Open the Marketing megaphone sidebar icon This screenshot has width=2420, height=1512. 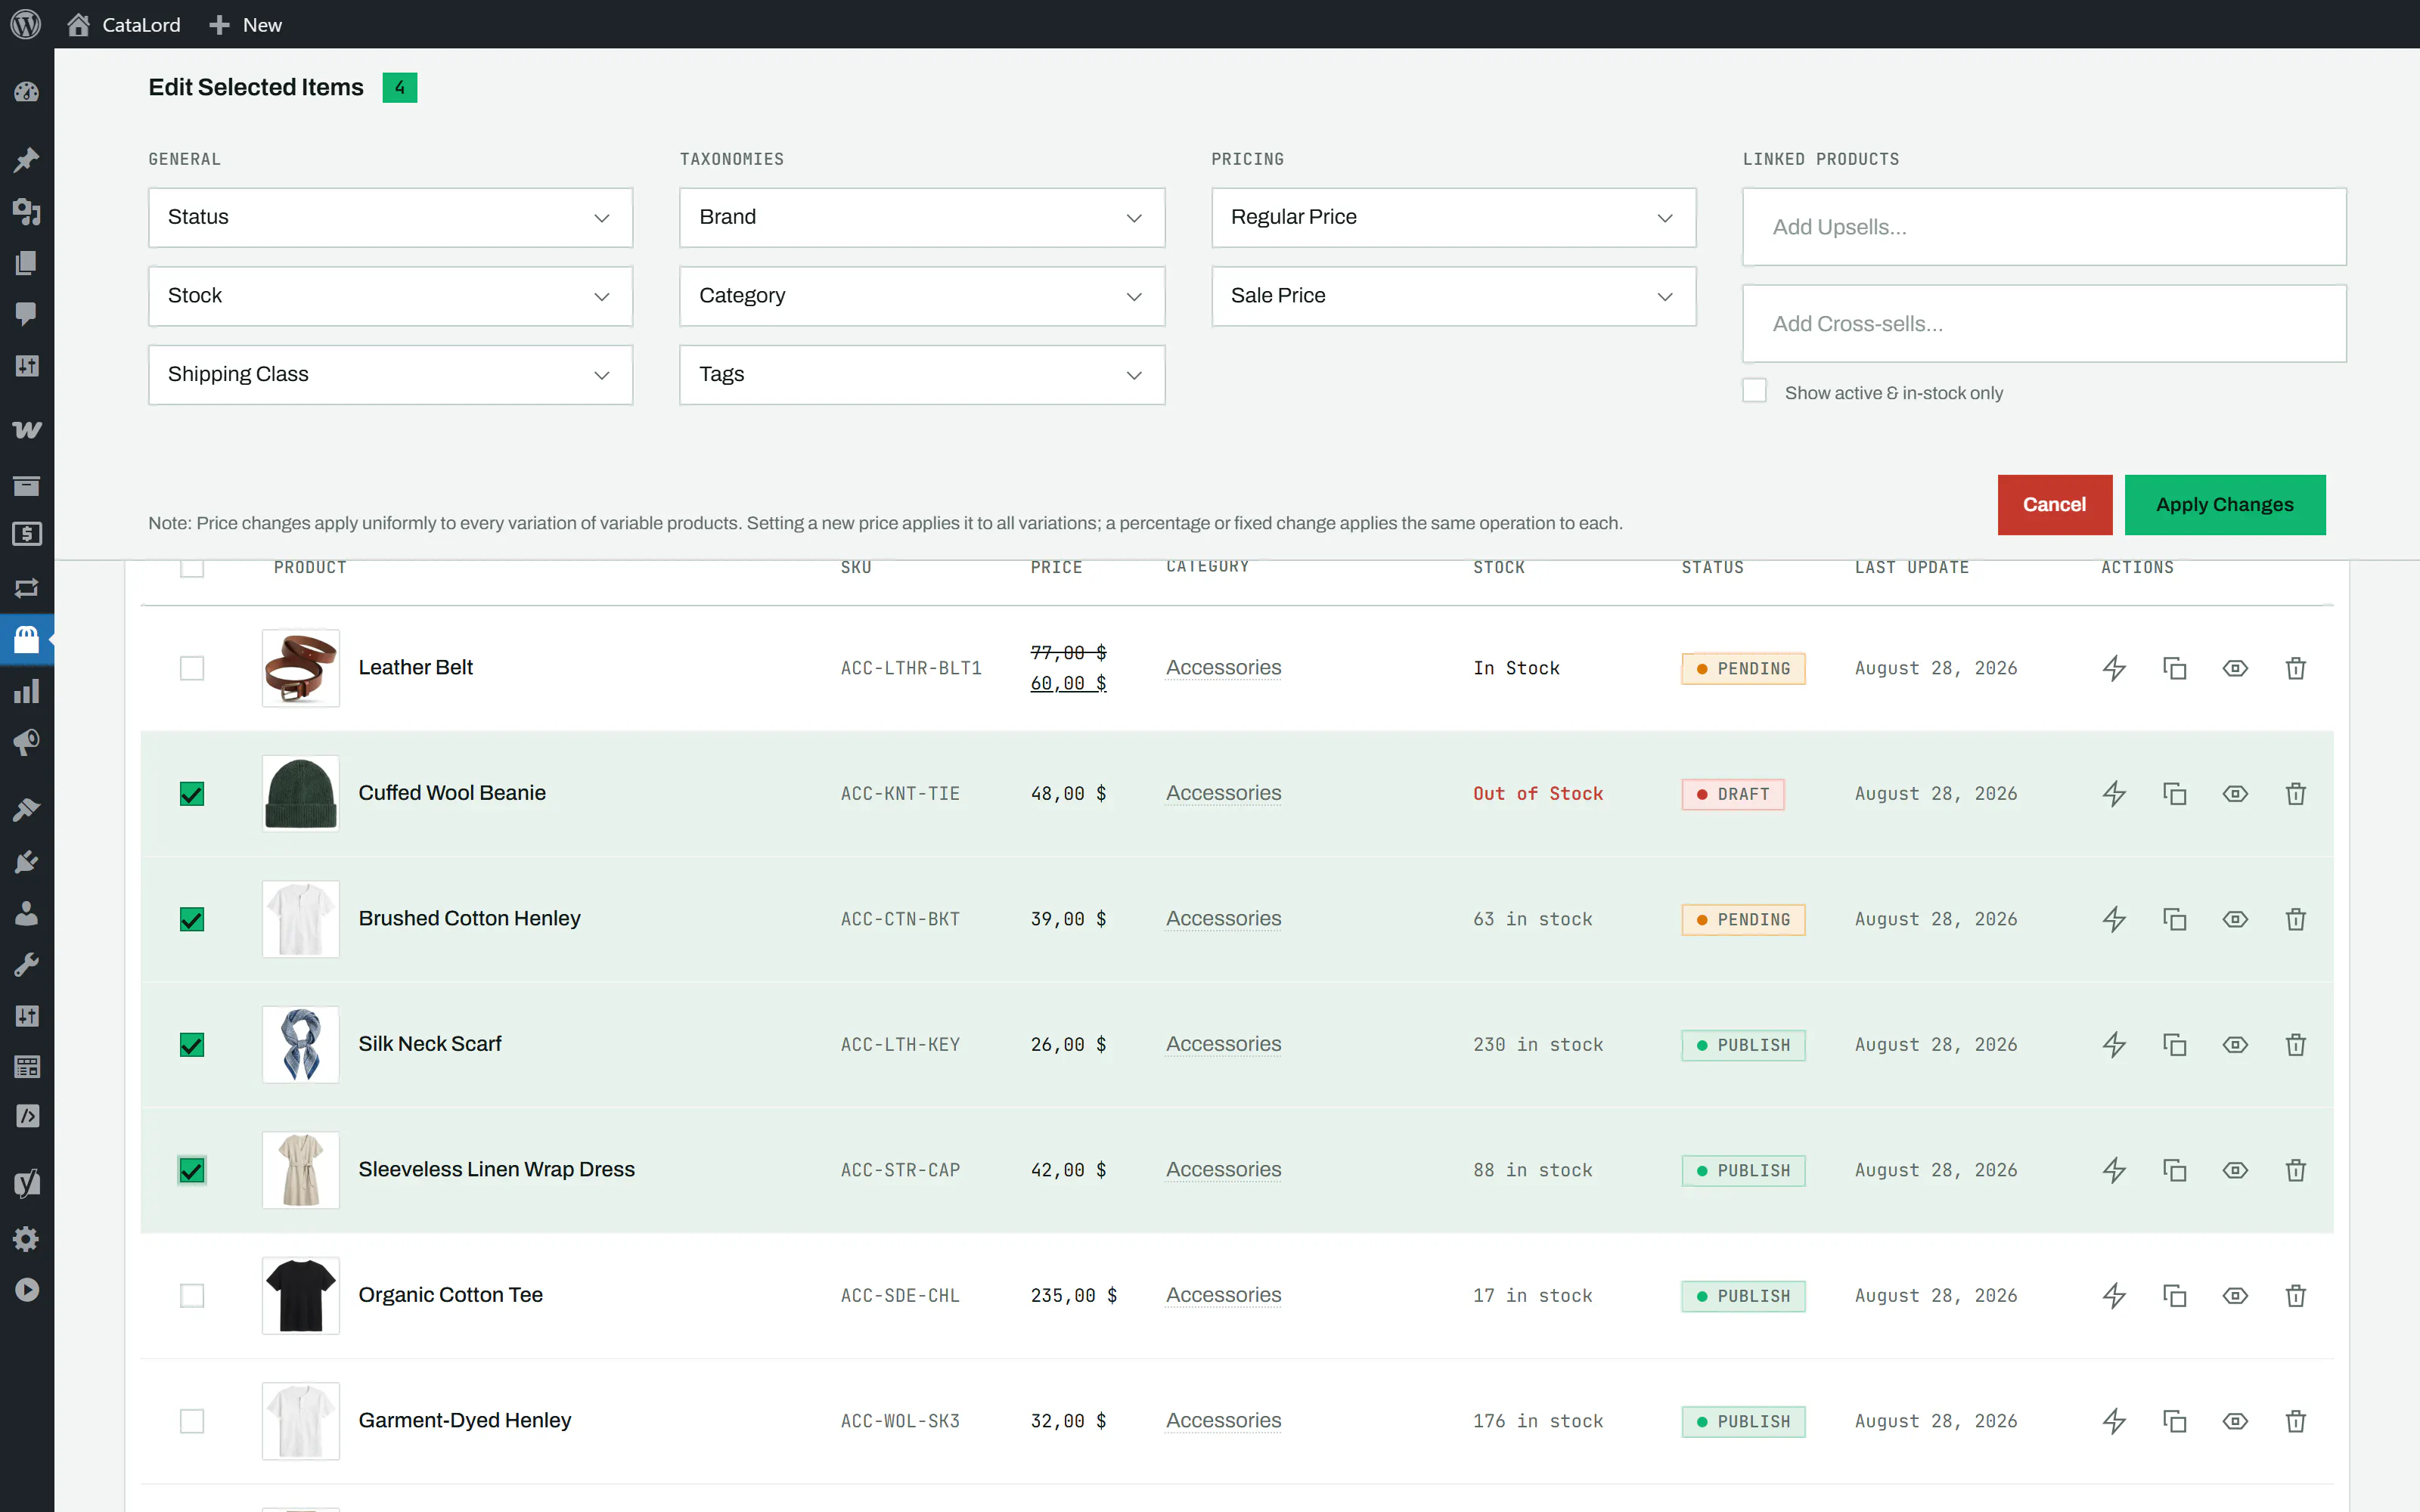pos(27,742)
